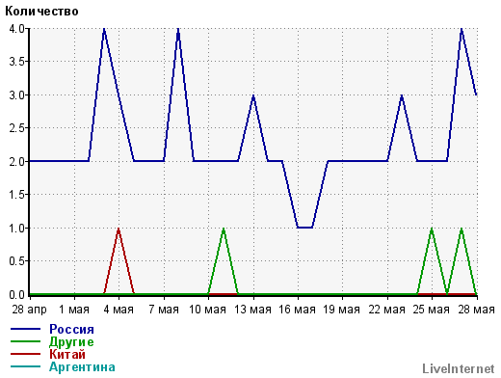This screenshot has height=378, width=501.
Task: Select the 25 мая x-axis date label
Action: [431, 310]
